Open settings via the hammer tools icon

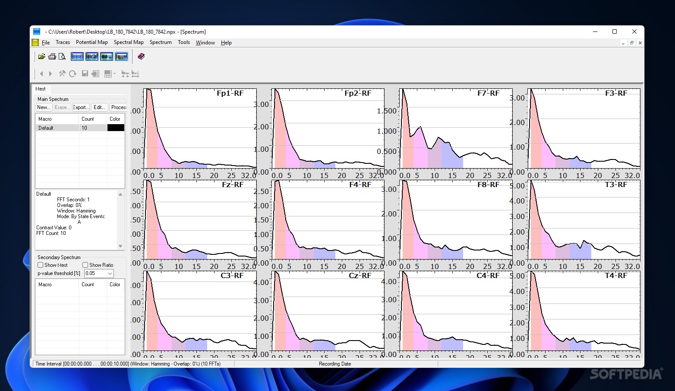tap(62, 74)
